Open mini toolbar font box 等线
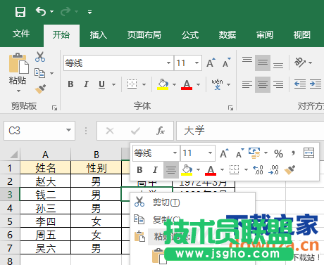 pos(156,153)
